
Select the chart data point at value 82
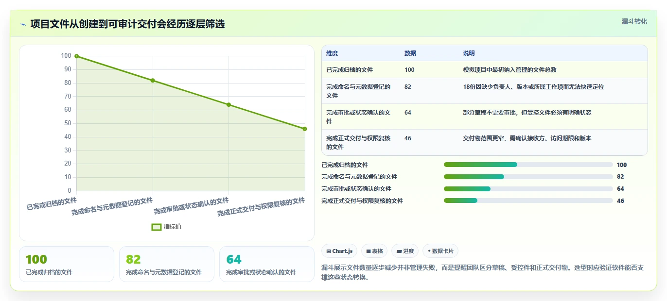tap(153, 81)
